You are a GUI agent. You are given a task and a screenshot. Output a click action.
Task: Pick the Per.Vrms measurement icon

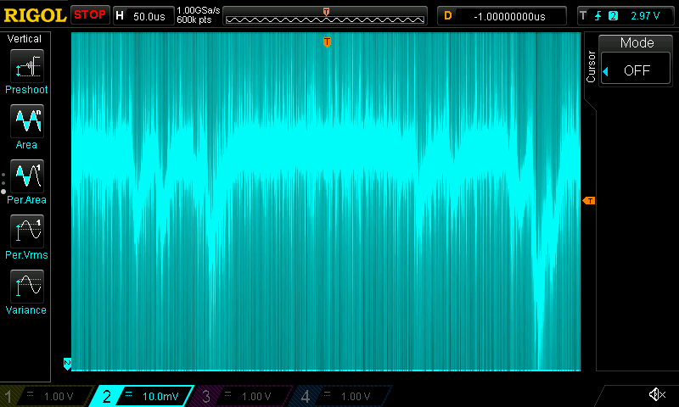pos(26,231)
